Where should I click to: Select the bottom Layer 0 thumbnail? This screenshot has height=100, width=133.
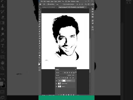pos(60,86)
